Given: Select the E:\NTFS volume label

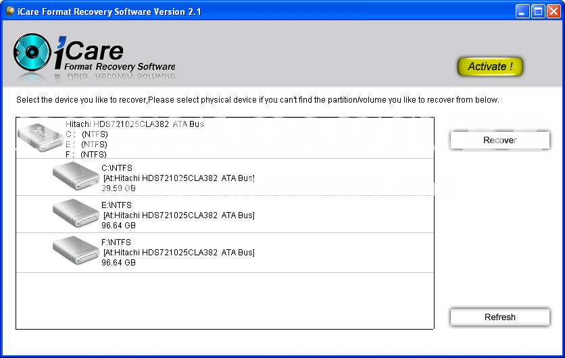Looking at the screenshot, I should click(x=116, y=205).
